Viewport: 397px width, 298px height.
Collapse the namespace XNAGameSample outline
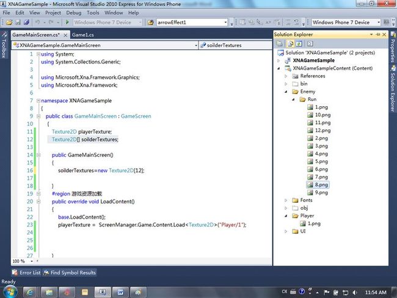tap(38, 101)
